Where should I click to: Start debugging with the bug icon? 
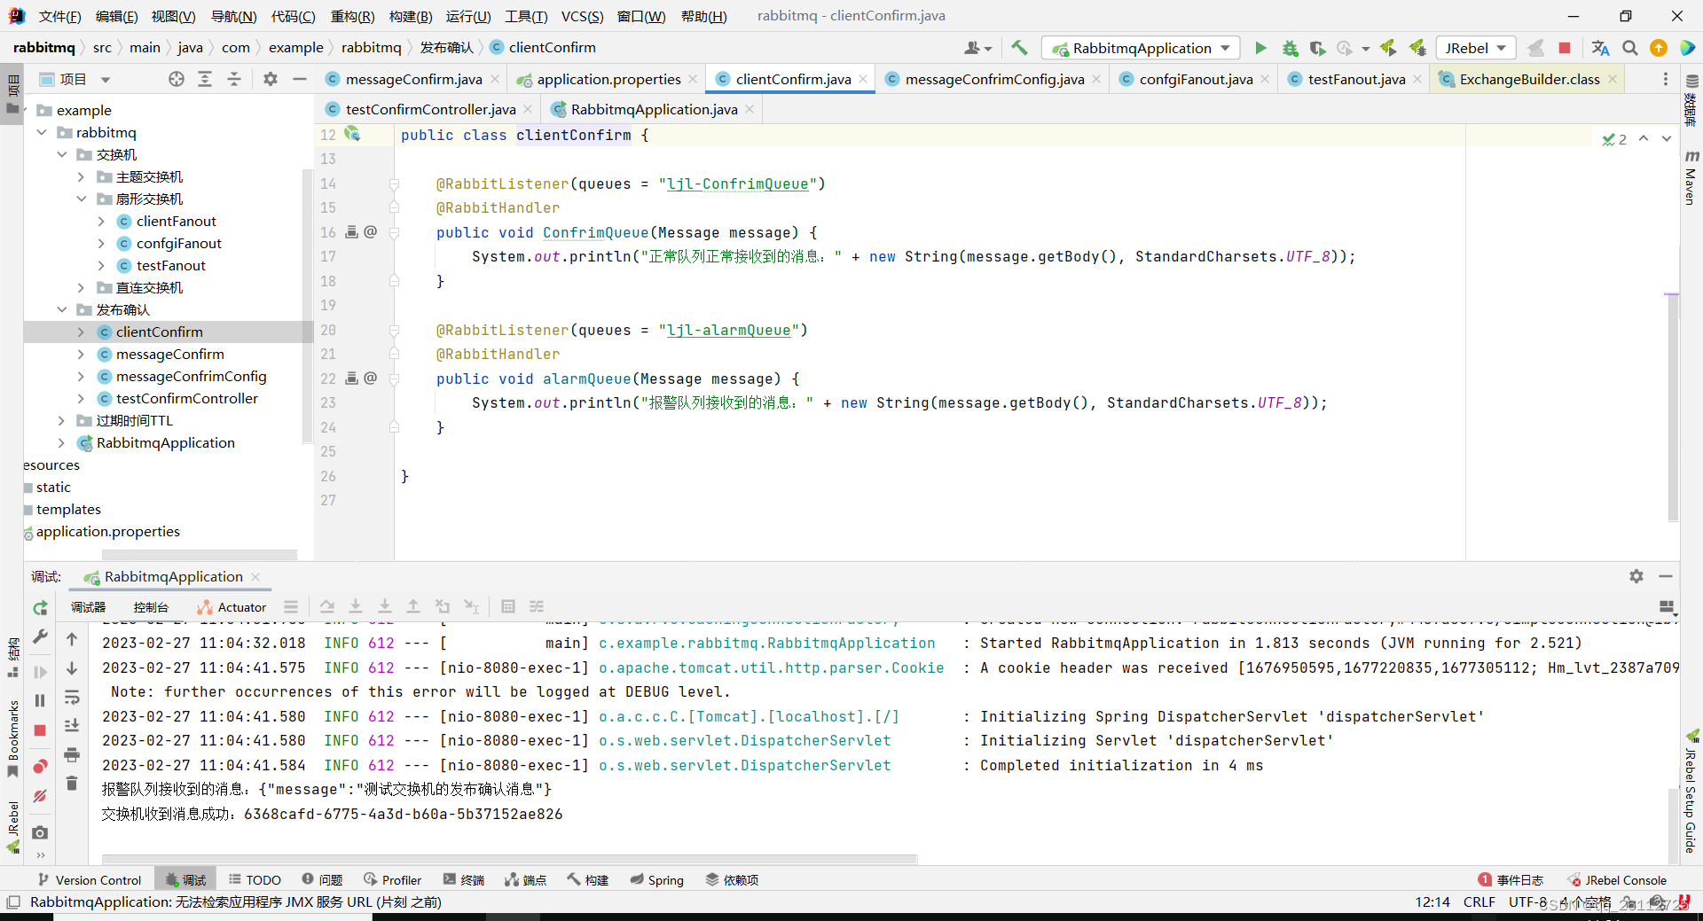tap(1290, 48)
